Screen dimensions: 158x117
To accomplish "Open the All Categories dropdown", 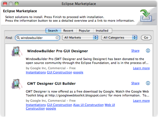I will coord(119,38).
